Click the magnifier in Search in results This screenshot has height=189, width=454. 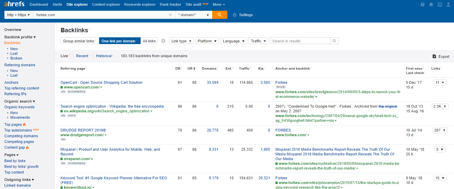click(334, 41)
